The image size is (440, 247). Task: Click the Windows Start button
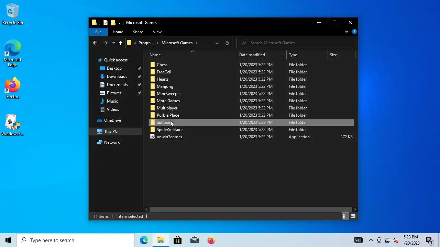point(8,240)
